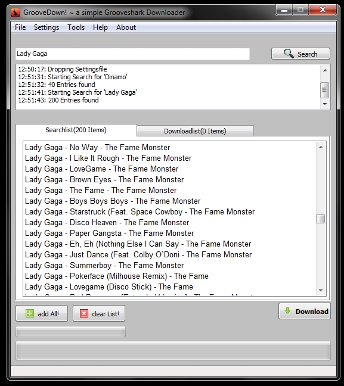Image resolution: width=344 pixels, height=386 pixels.
Task: Click the small progress bar below add All!
Action: [70, 332]
